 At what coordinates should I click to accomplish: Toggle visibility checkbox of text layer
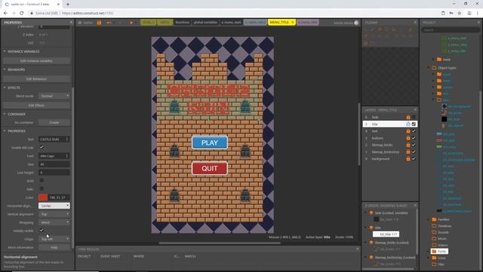click(414, 131)
